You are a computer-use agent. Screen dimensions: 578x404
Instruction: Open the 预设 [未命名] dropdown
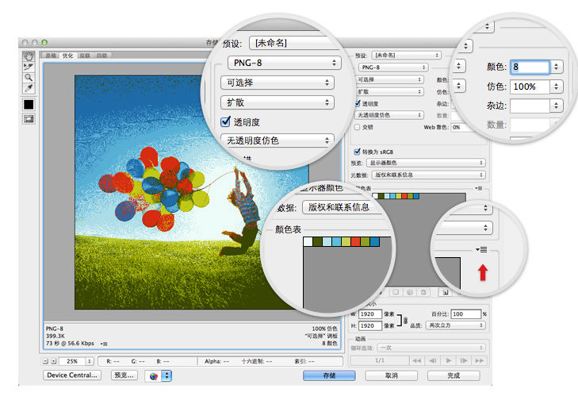(x=406, y=55)
